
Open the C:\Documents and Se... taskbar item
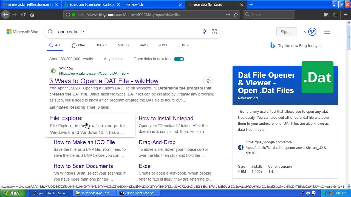138,193
